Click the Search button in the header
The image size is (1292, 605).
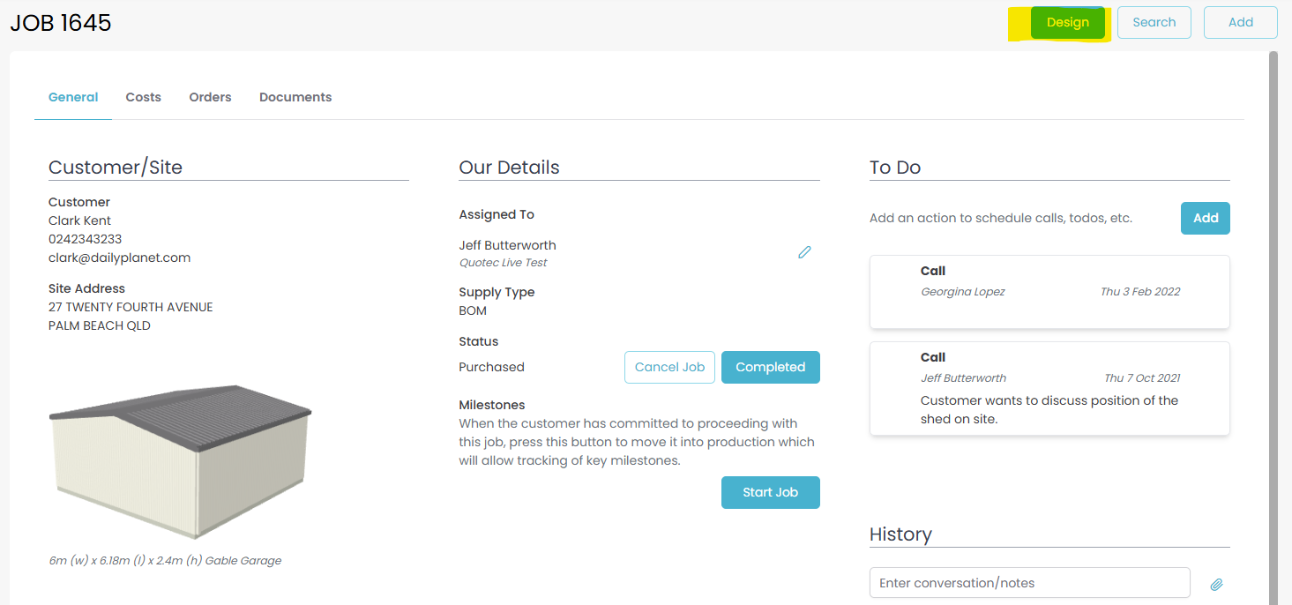pyautogui.click(x=1154, y=23)
